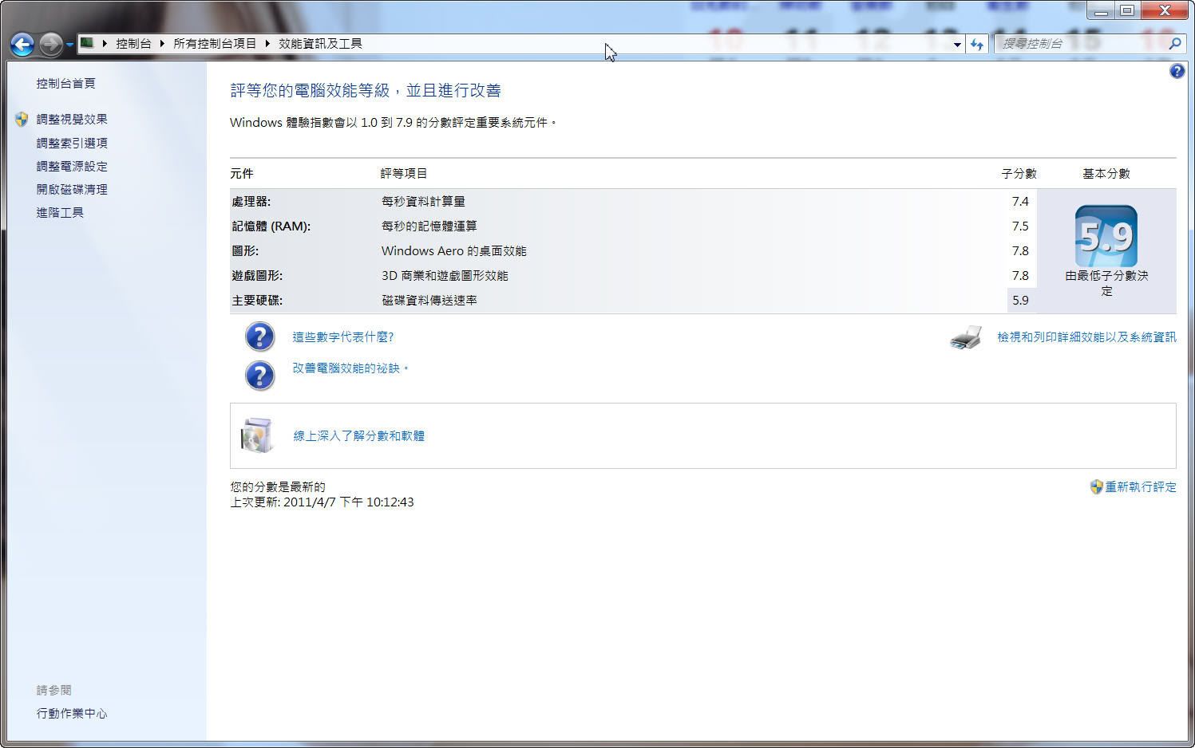Screen dimensions: 1195x748
Task: Click the software box icon for online info
Action: [257, 435]
